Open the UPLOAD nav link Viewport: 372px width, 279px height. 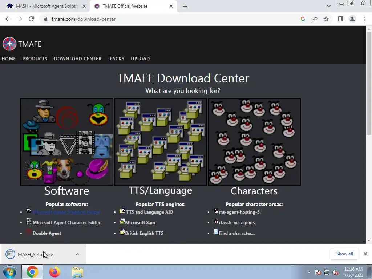140,58
